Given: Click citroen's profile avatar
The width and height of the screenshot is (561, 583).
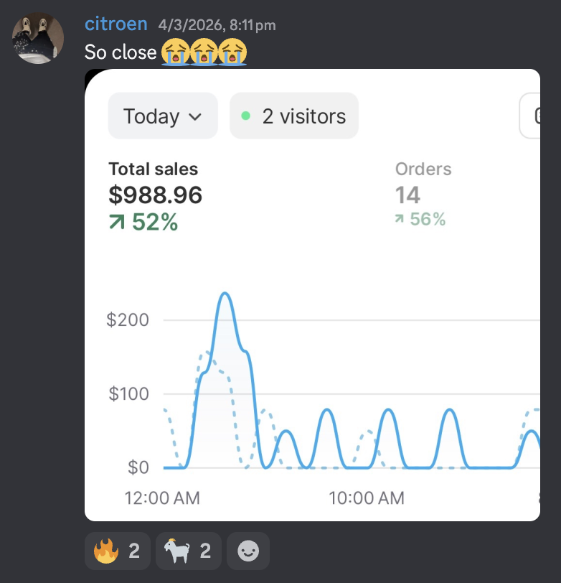Looking at the screenshot, I should point(38,38).
